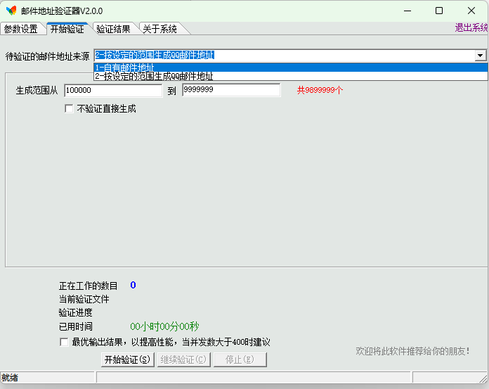Toggle the 最优输出结果 checkbox
The height and width of the screenshot is (389, 489).
[x=64, y=342]
